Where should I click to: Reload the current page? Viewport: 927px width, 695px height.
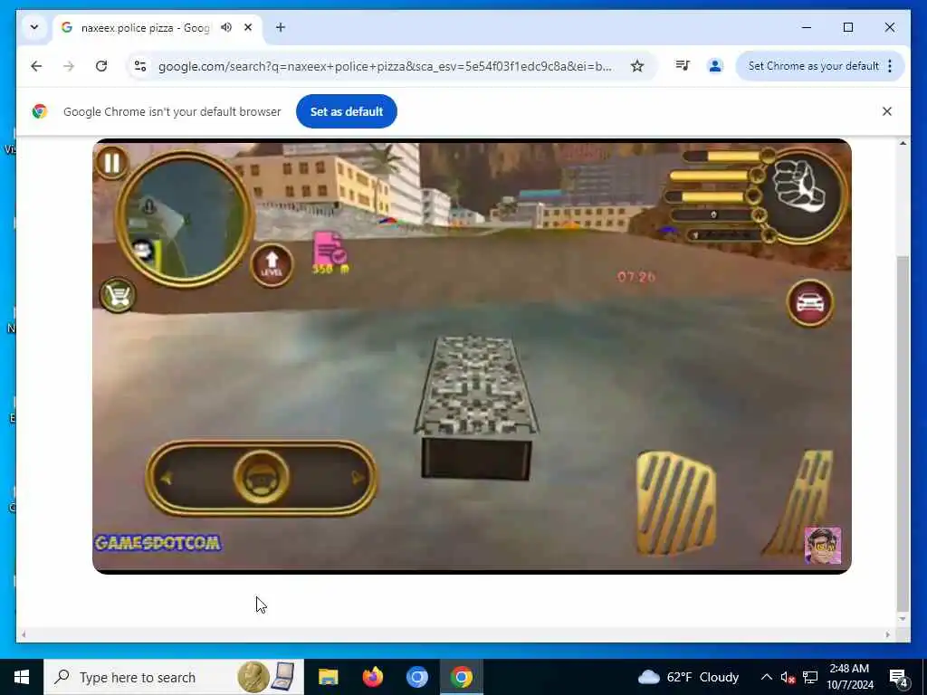101,66
